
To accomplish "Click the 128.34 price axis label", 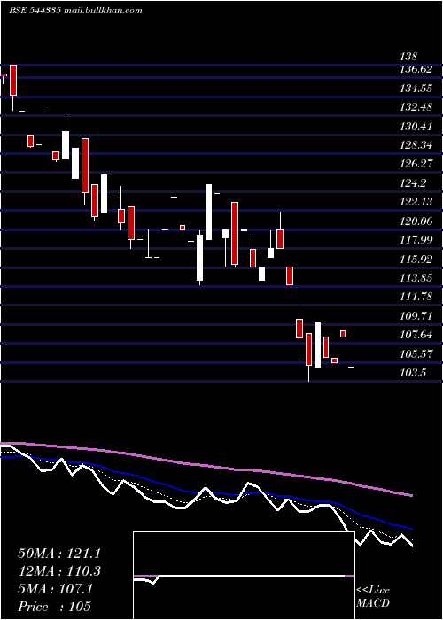I will pos(416,145).
